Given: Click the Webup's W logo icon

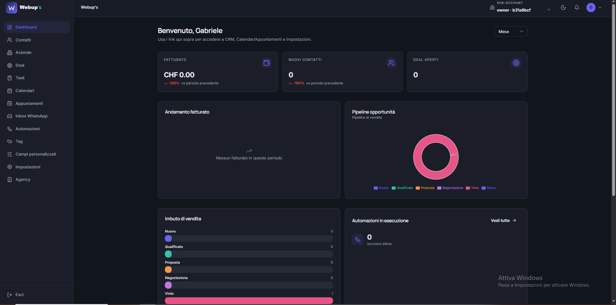Looking at the screenshot, I should [12, 8].
